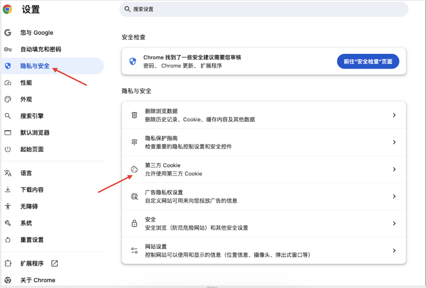The width and height of the screenshot is (426, 288).
Task: Click the 网站设置 sliders icon
Action: [134, 250]
